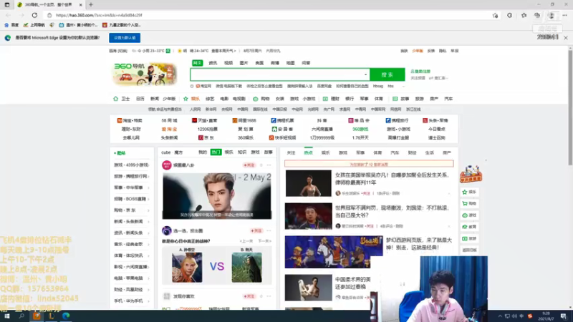Select the 地图 search tab
The width and height of the screenshot is (573, 322).
pyautogui.click(x=290, y=63)
